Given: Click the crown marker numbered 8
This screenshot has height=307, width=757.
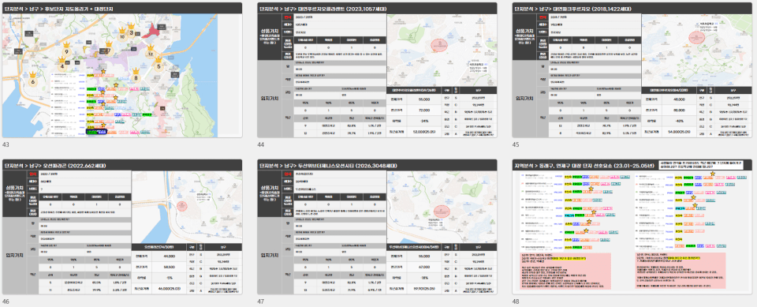Looking at the screenshot, I should click(x=136, y=75).
